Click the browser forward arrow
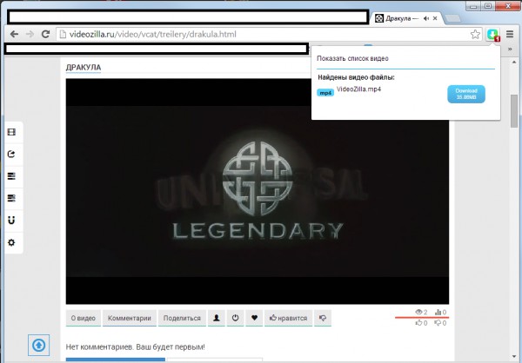The width and height of the screenshot is (522, 363). click(30, 34)
